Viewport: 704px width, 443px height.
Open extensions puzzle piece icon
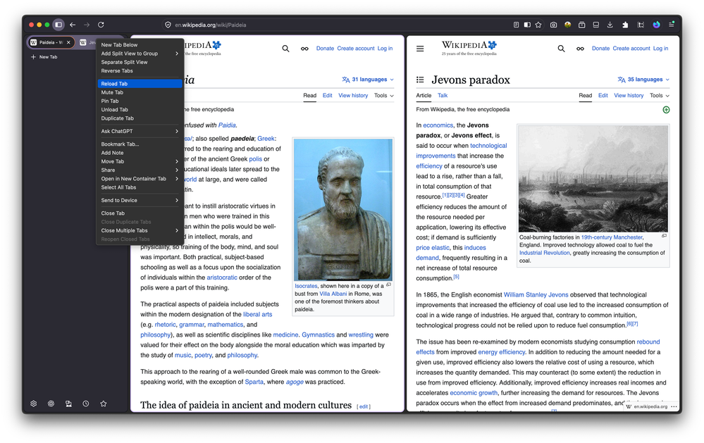pyautogui.click(x=624, y=25)
